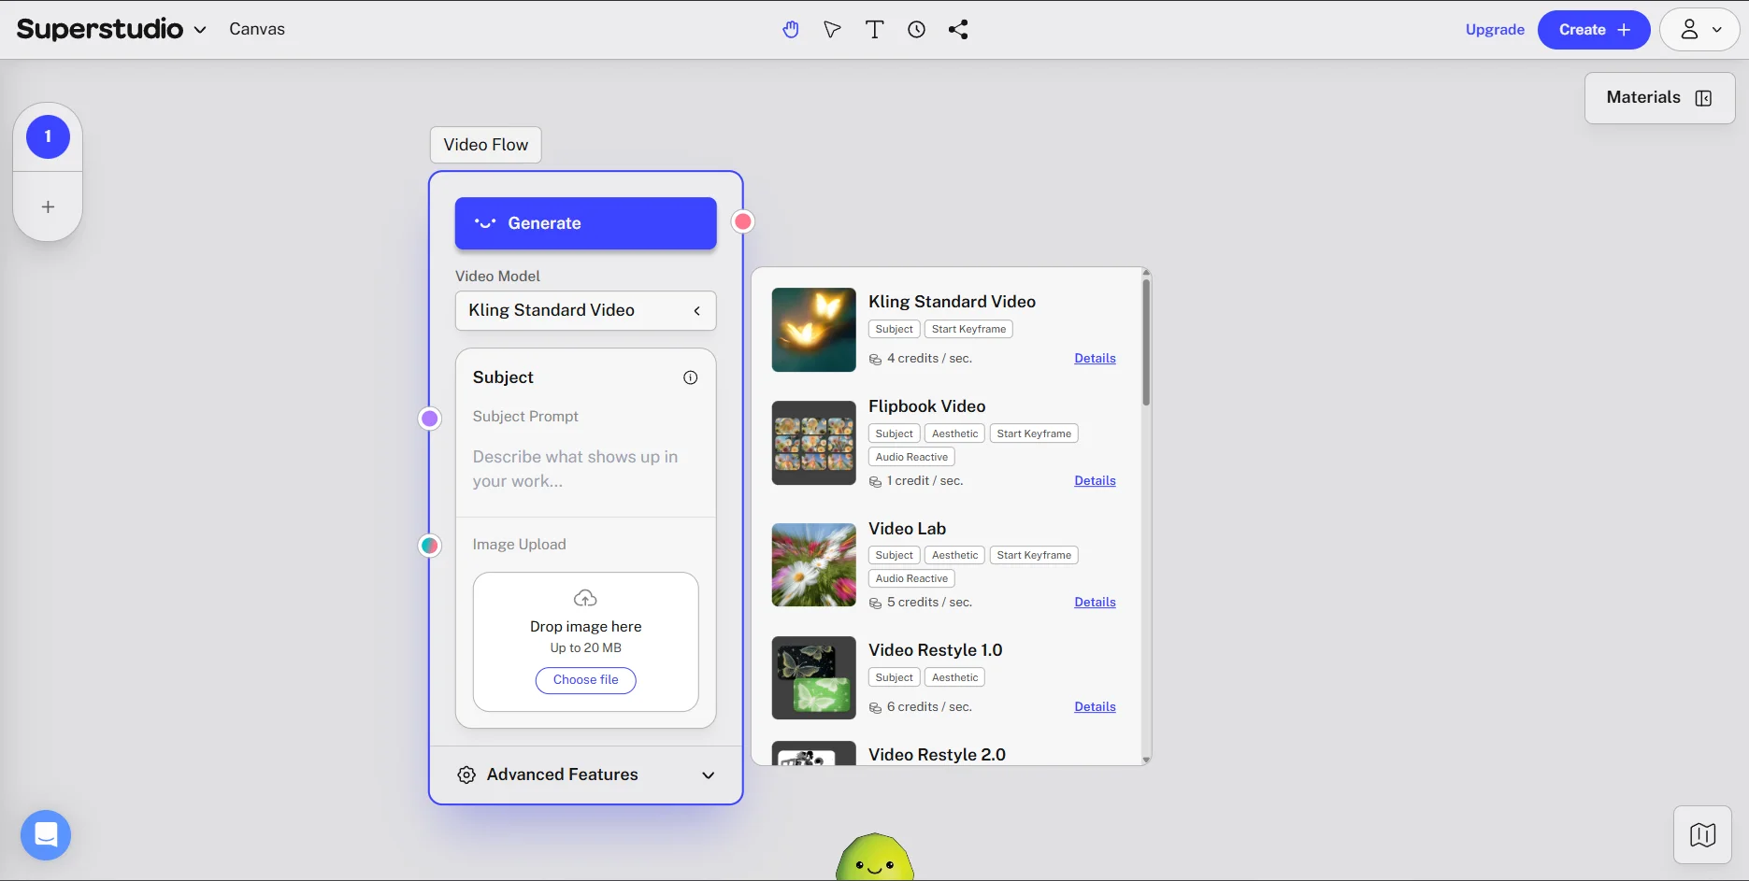Add a new canvas page

[48, 207]
